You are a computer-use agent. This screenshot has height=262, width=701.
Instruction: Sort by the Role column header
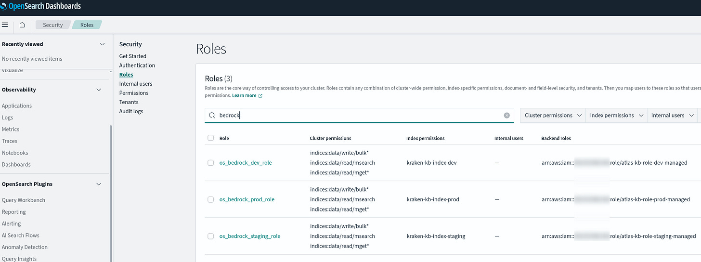click(224, 138)
